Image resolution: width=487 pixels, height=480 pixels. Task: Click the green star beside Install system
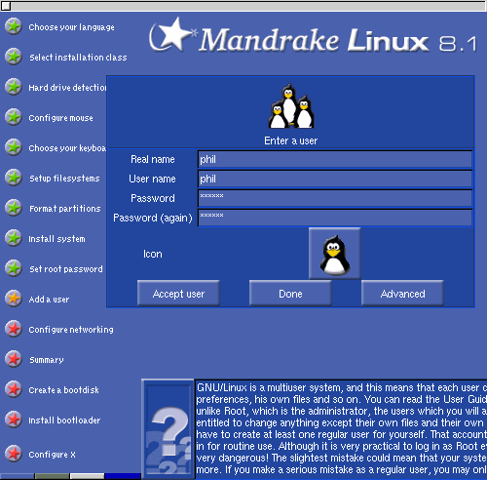14,238
